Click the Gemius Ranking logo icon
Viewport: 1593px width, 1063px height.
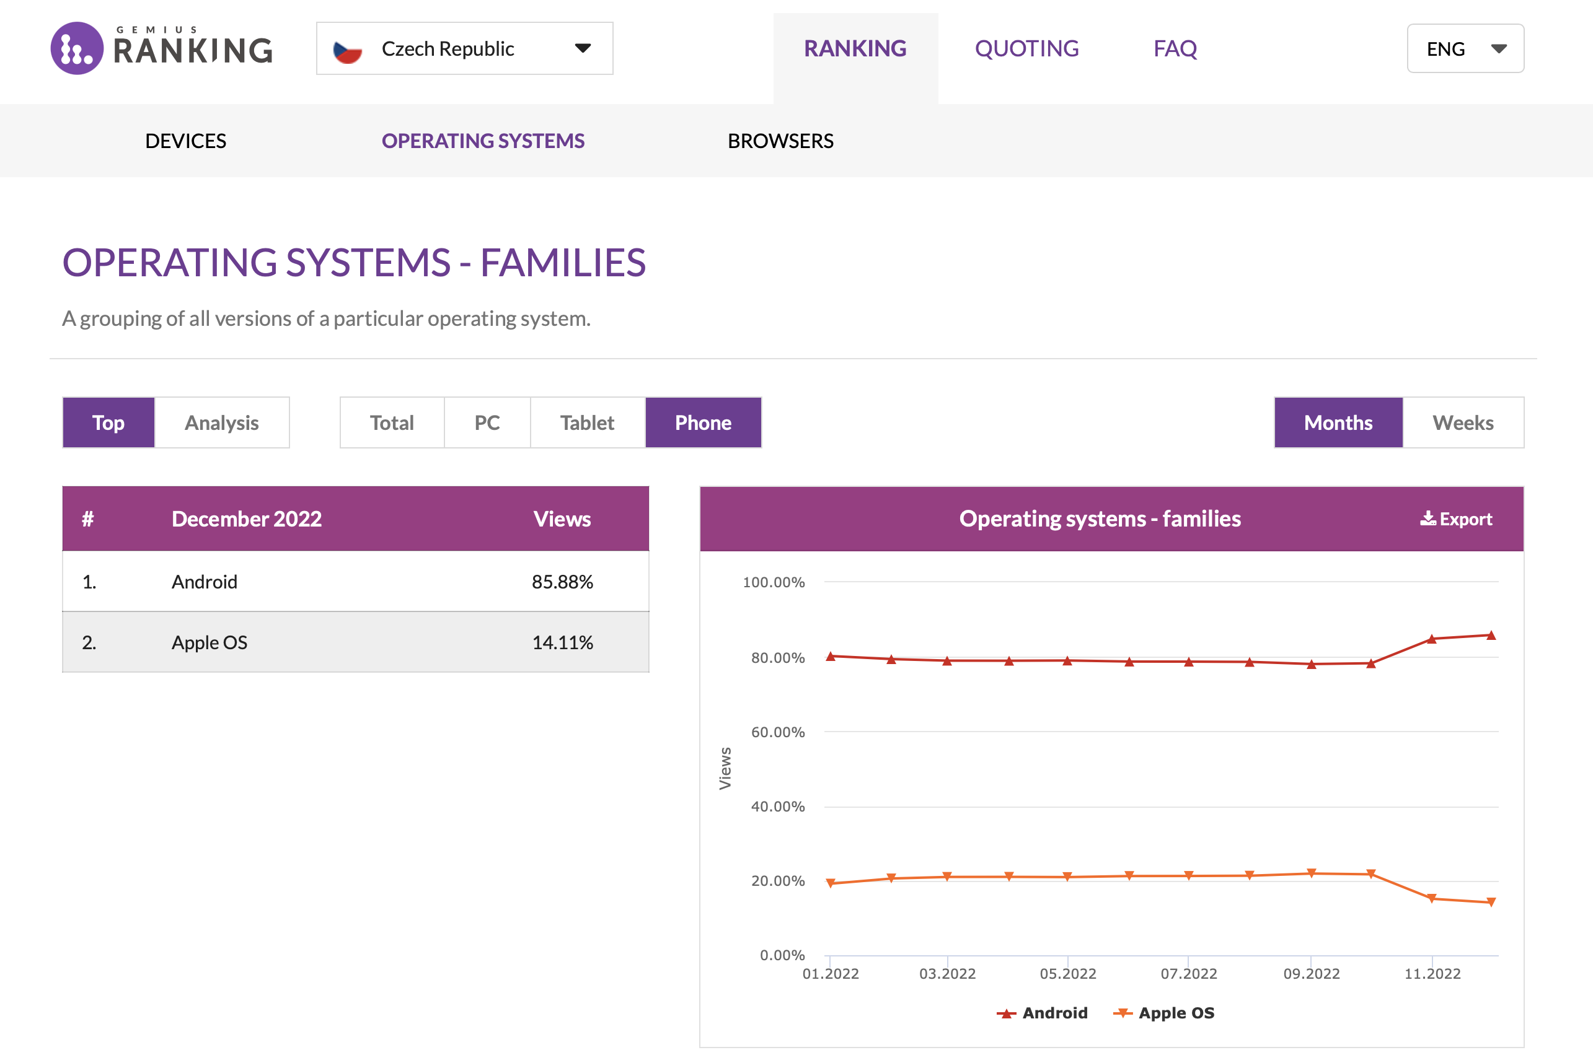(x=77, y=48)
